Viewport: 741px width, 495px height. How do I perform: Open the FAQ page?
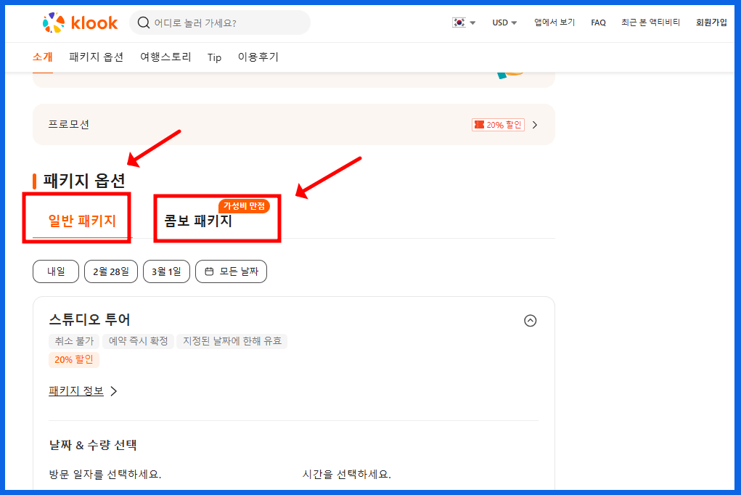click(x=597, y=22)
